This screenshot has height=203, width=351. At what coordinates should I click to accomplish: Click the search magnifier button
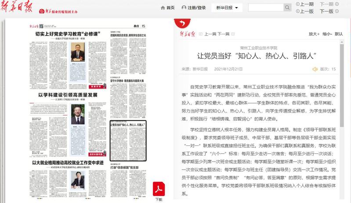tap(287, 7)
